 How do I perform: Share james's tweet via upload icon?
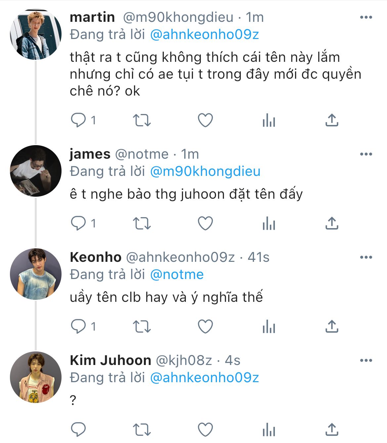(331, 223)
